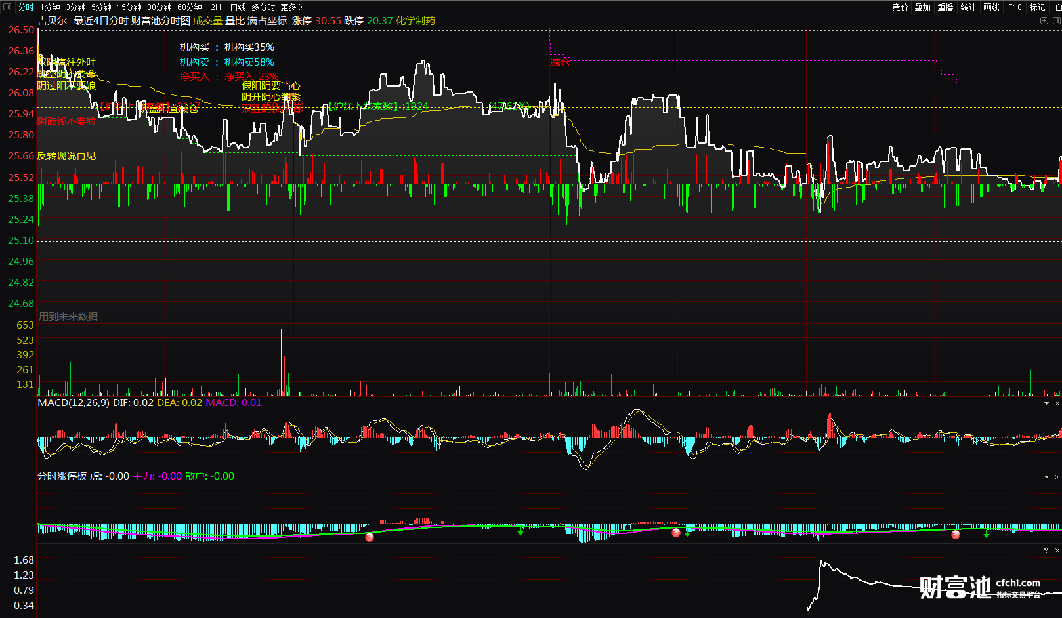Click the 1.68 axis label in bottom panel

[x=24, y=560]
